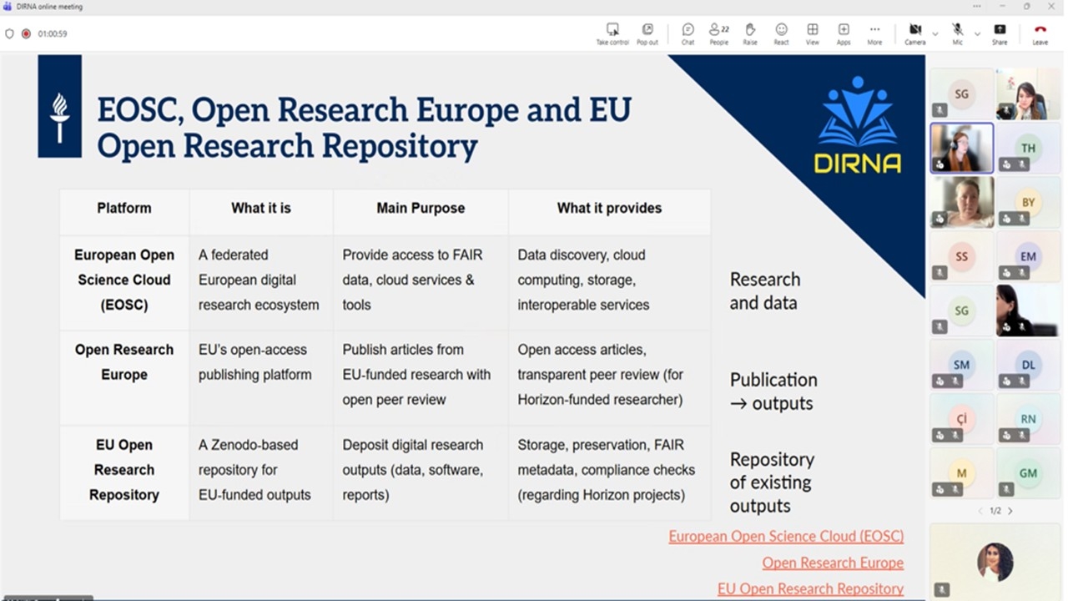Screen dimensions: 1068x601
Task: Click the recording indicator icon
Action: 26,34
